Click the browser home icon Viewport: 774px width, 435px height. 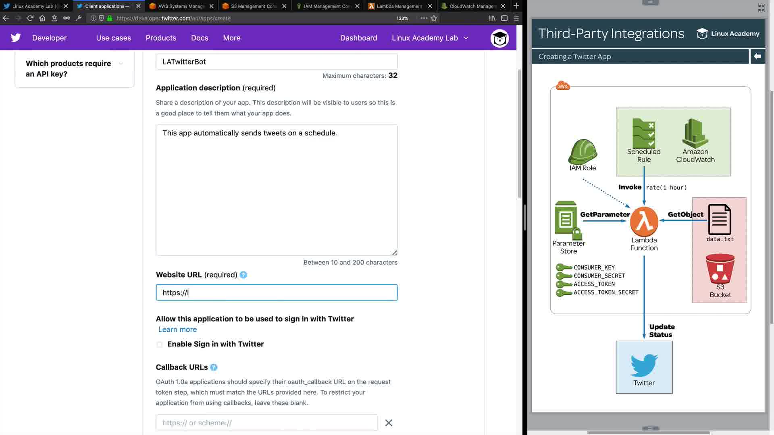coord(42,18)
